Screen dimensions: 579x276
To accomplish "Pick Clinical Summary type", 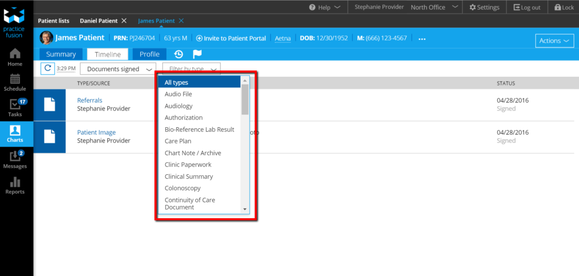I will [x=199, y=176].
